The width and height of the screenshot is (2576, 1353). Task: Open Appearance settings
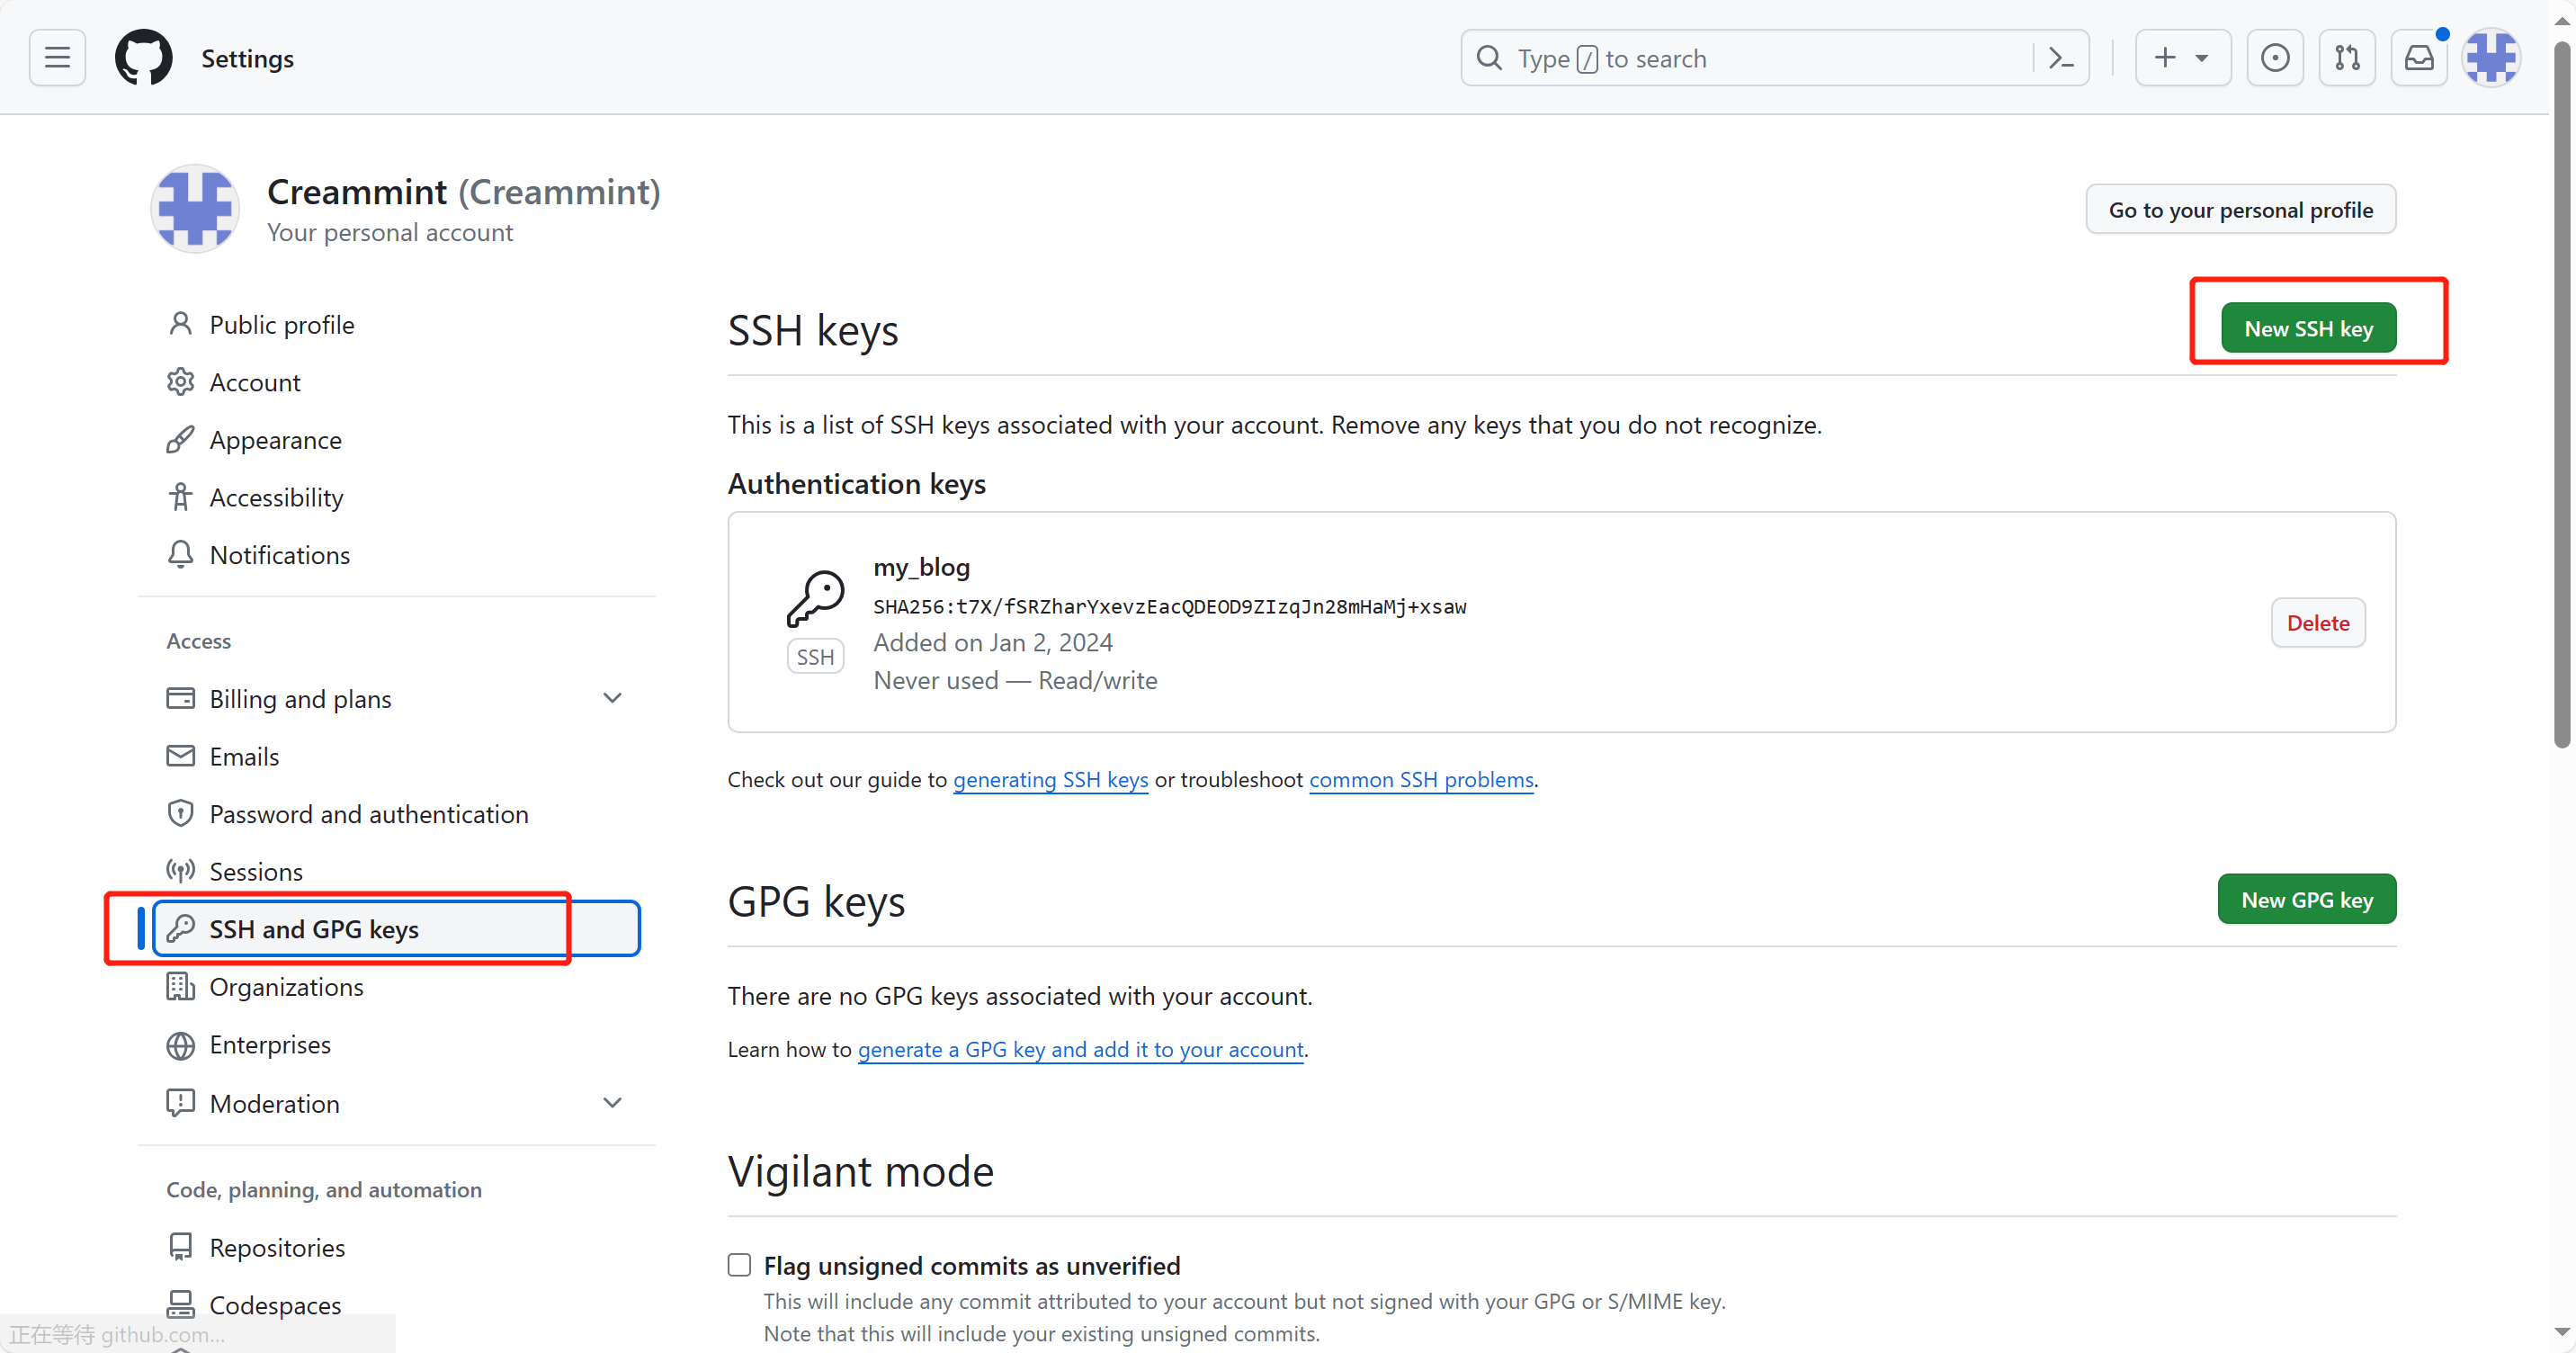coord(396,440)
